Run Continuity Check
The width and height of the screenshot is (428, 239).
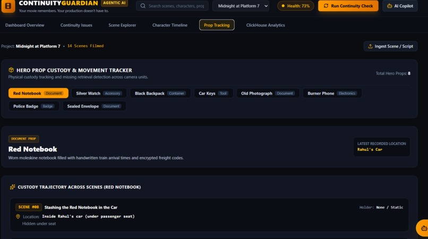pyautogui.click(x=348, y=6)
